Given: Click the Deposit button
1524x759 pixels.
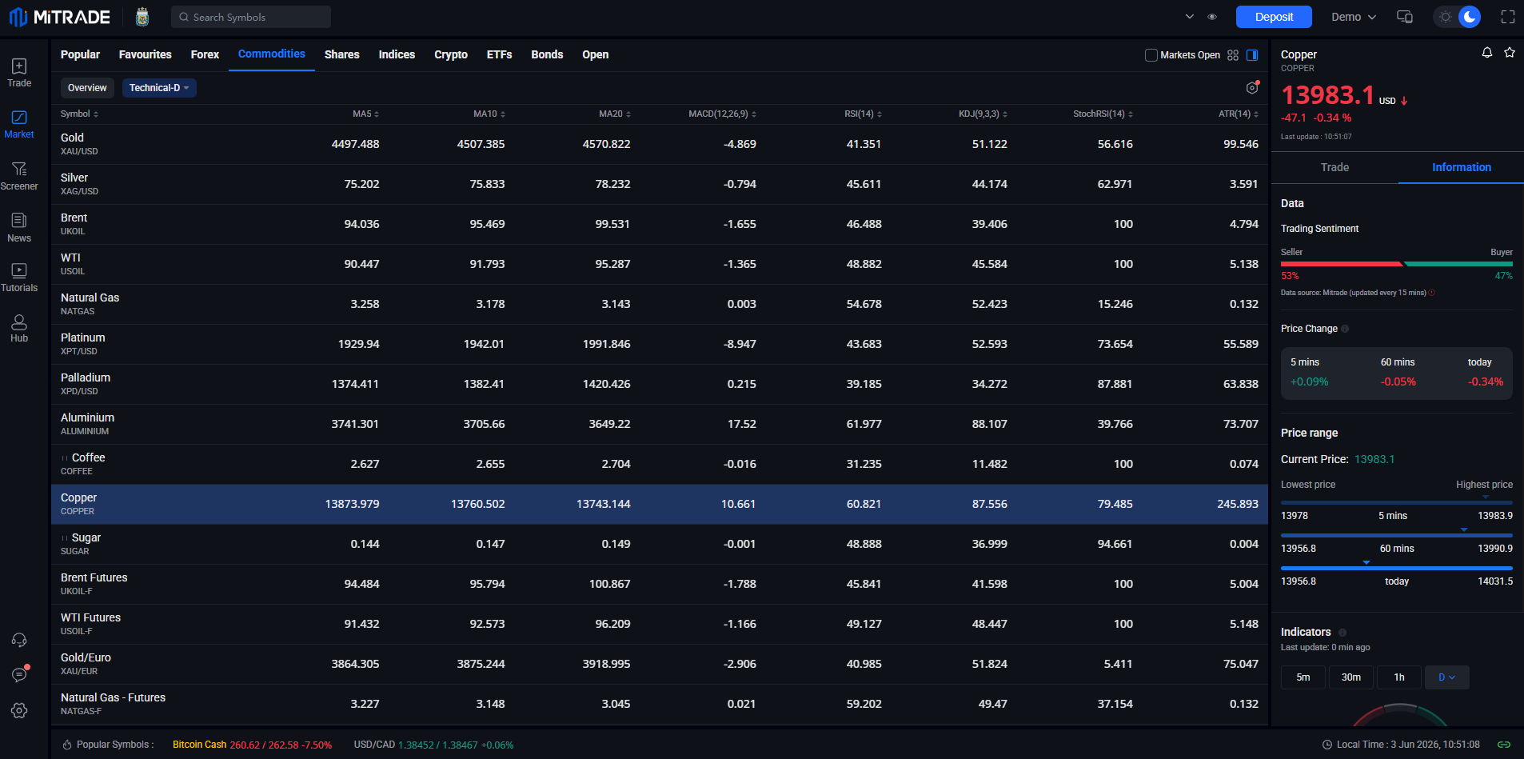Looking at the screenshot, I should (x=1274, y=17).
